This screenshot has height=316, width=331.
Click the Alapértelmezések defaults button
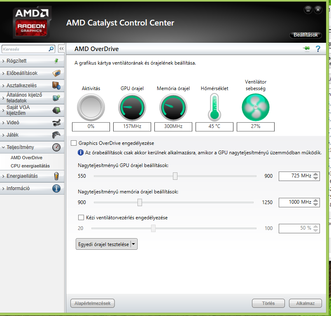[93, 303]
